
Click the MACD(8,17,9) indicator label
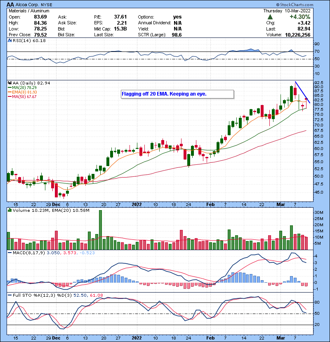(29, 253)
